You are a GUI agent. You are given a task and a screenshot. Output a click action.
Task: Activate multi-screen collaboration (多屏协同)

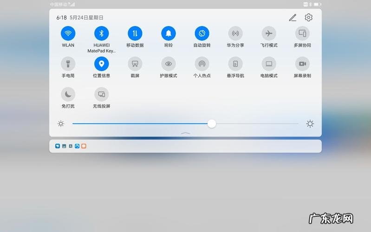tap(302, 33)
